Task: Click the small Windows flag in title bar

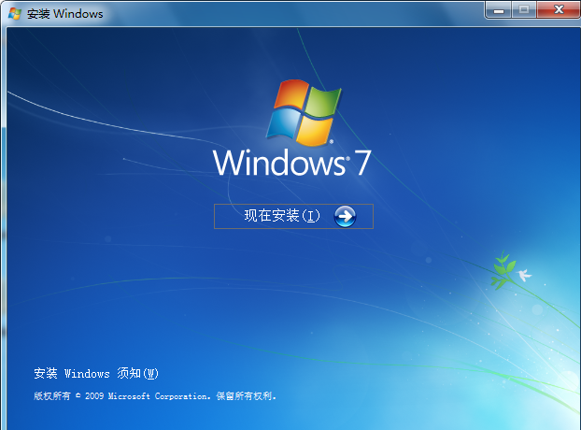Action: pos(15,14)
